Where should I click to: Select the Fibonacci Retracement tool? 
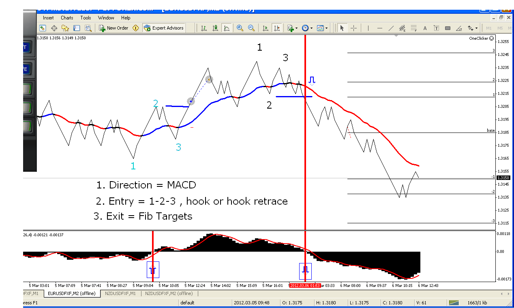[x=413, y=28]
